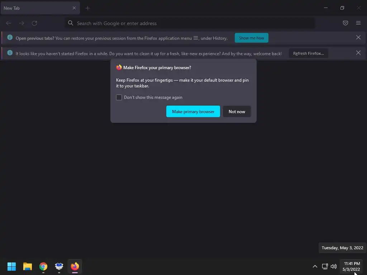Click Firefox logo in the dialog
Viewport: 367px width, 275px height.
coord(119,67)
